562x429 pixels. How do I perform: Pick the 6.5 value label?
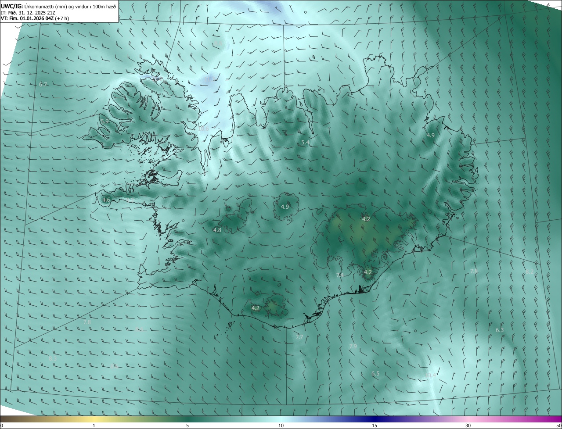coord(375,373)
